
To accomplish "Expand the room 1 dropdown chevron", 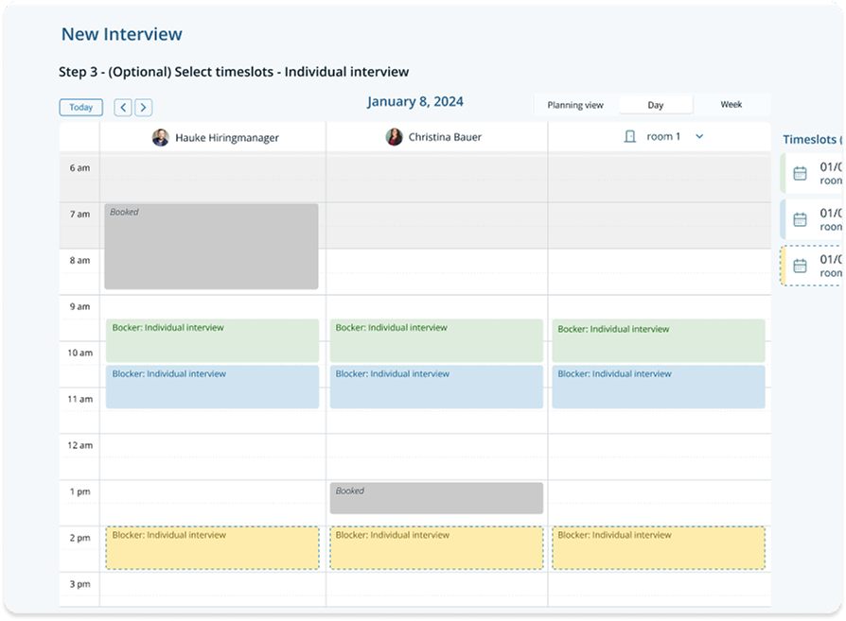I will (x=699, y=137).
